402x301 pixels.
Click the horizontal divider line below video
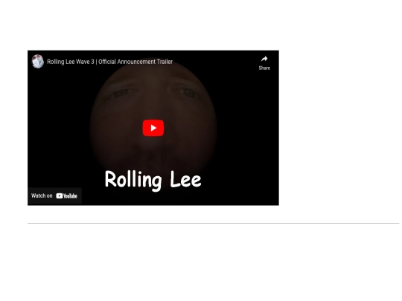pyautogui.click(x=214, y=223)
